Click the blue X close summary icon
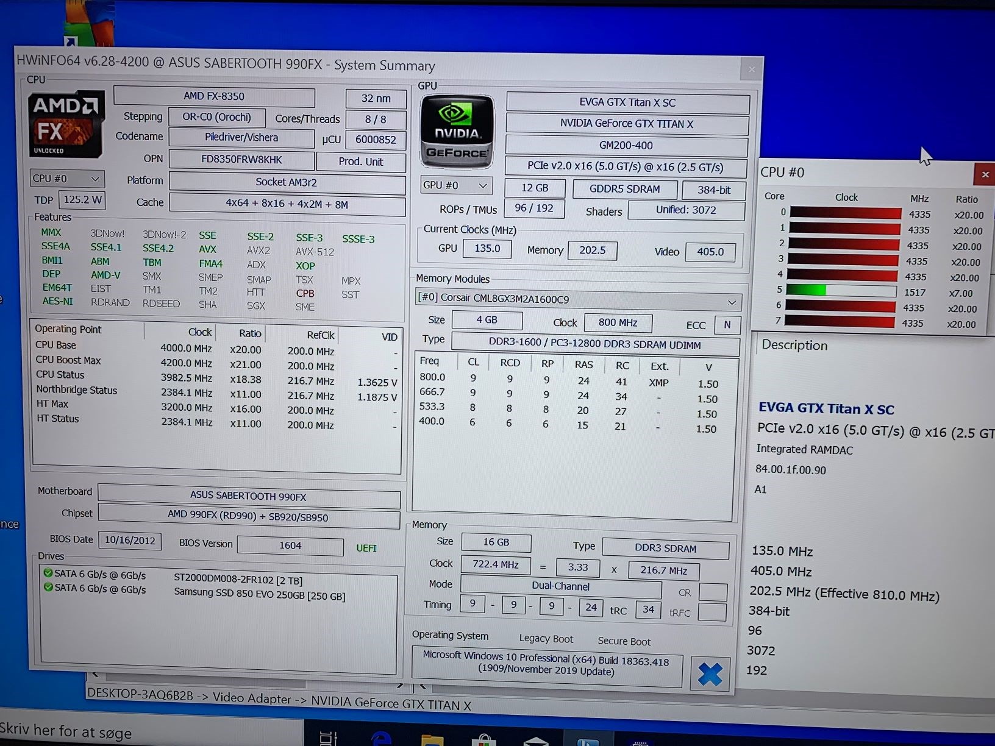995x746 pixels. (710, 674)
